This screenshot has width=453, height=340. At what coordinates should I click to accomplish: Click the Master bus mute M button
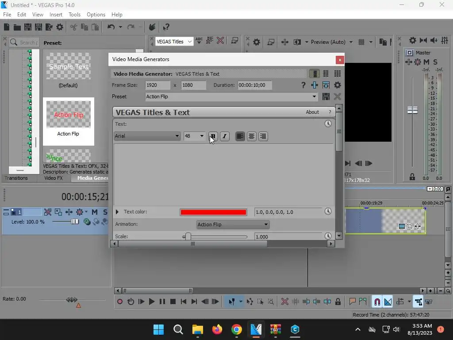coord(426,62)
